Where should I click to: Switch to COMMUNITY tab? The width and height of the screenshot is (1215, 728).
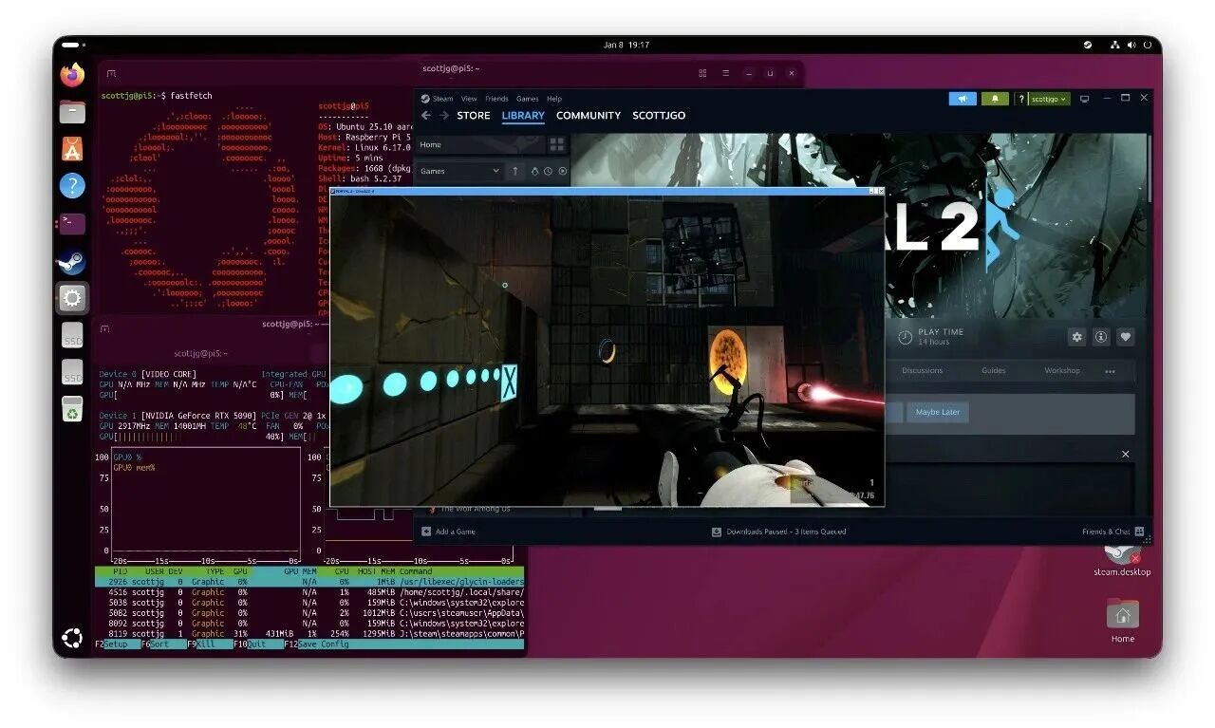589,116
